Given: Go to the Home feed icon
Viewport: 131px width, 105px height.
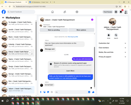Looking at the screenshot, I should click(52, 12).
